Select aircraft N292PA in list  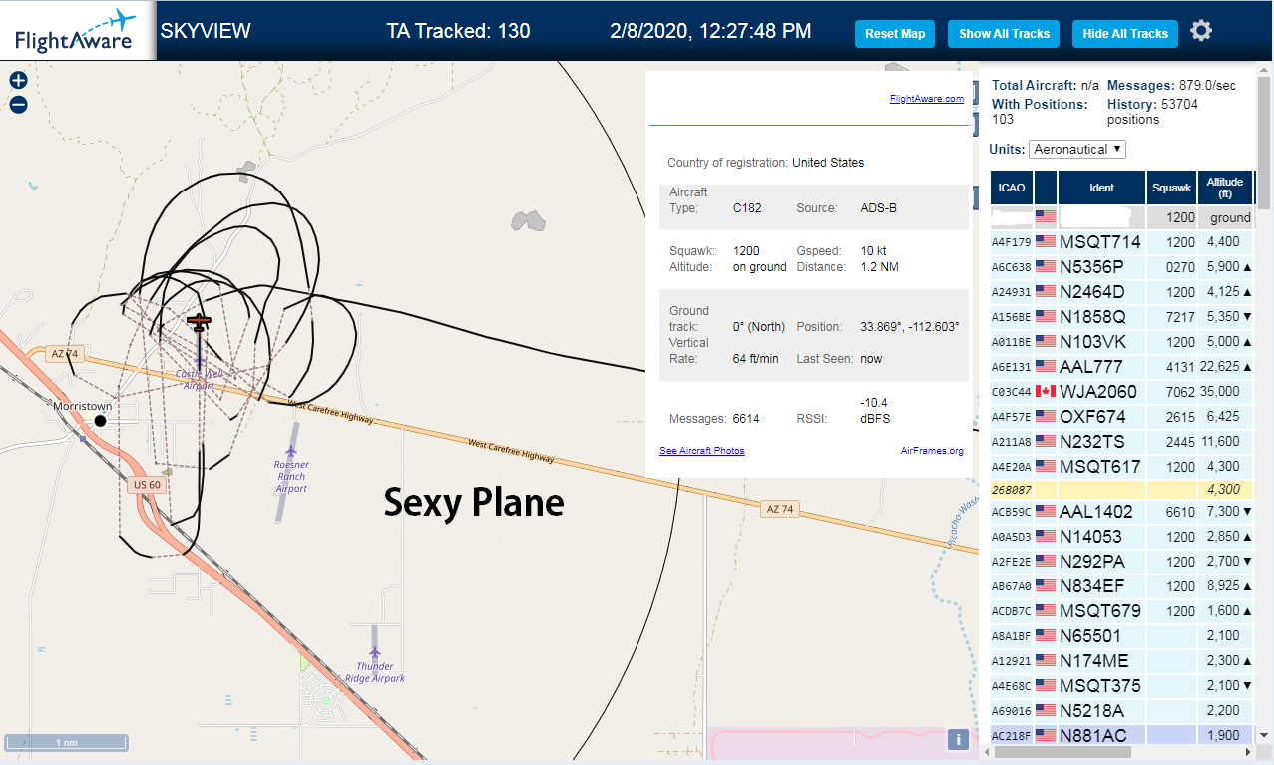1122,561
